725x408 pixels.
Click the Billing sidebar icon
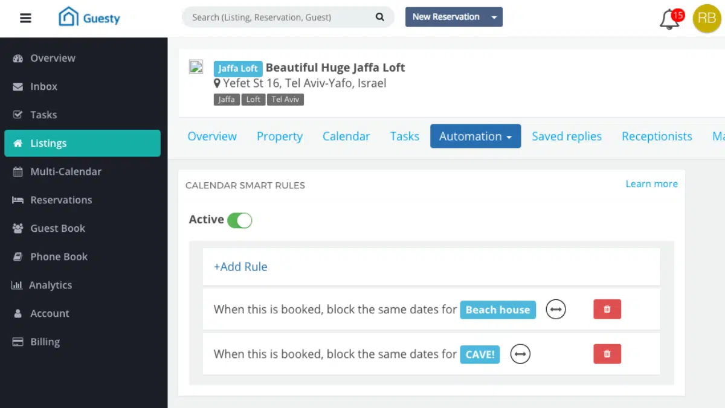coord(18,342)
